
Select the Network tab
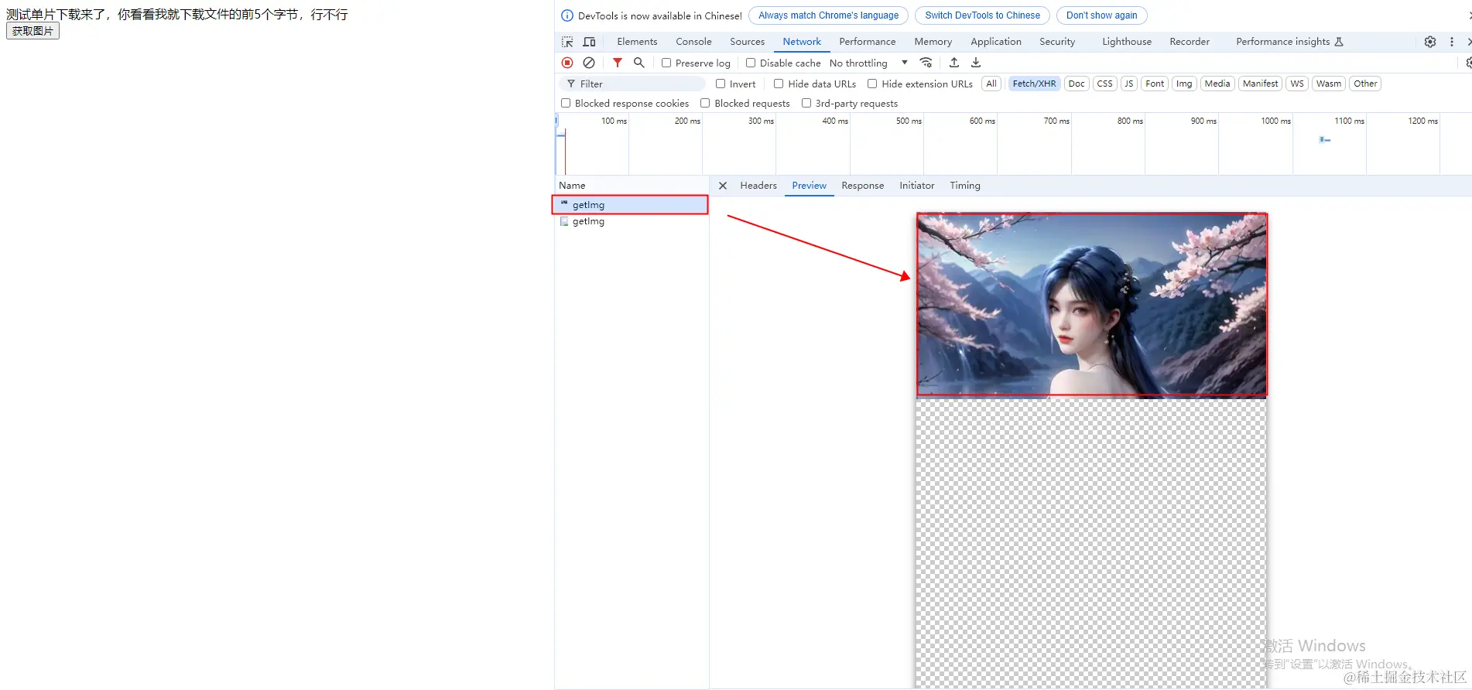click(802, 42)
